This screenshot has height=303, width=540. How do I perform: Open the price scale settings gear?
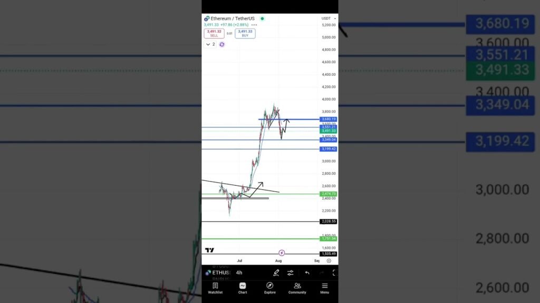point(329,260)
